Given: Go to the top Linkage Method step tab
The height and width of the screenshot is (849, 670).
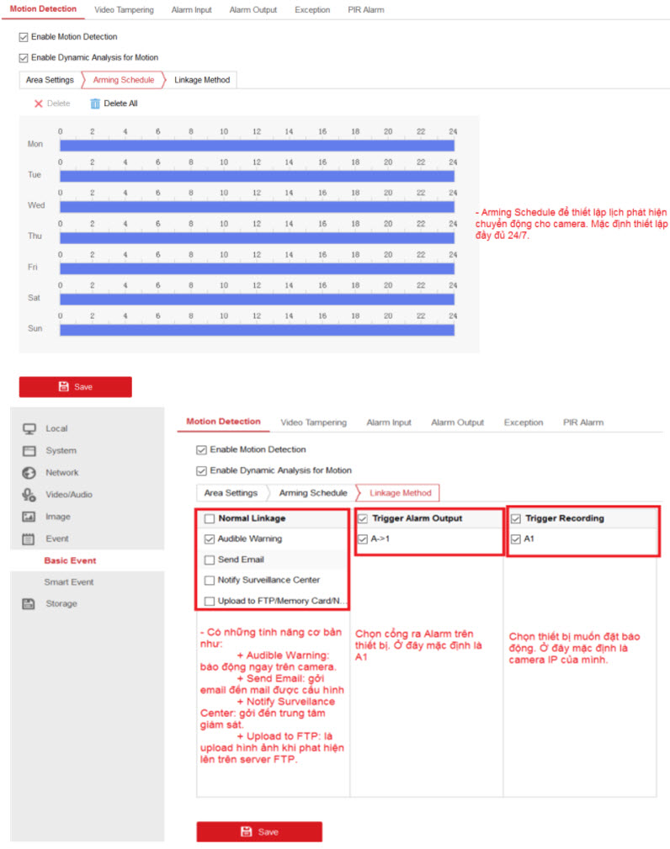Looking at the screenshot, I should pyautogui.click(x=202, y=80).
